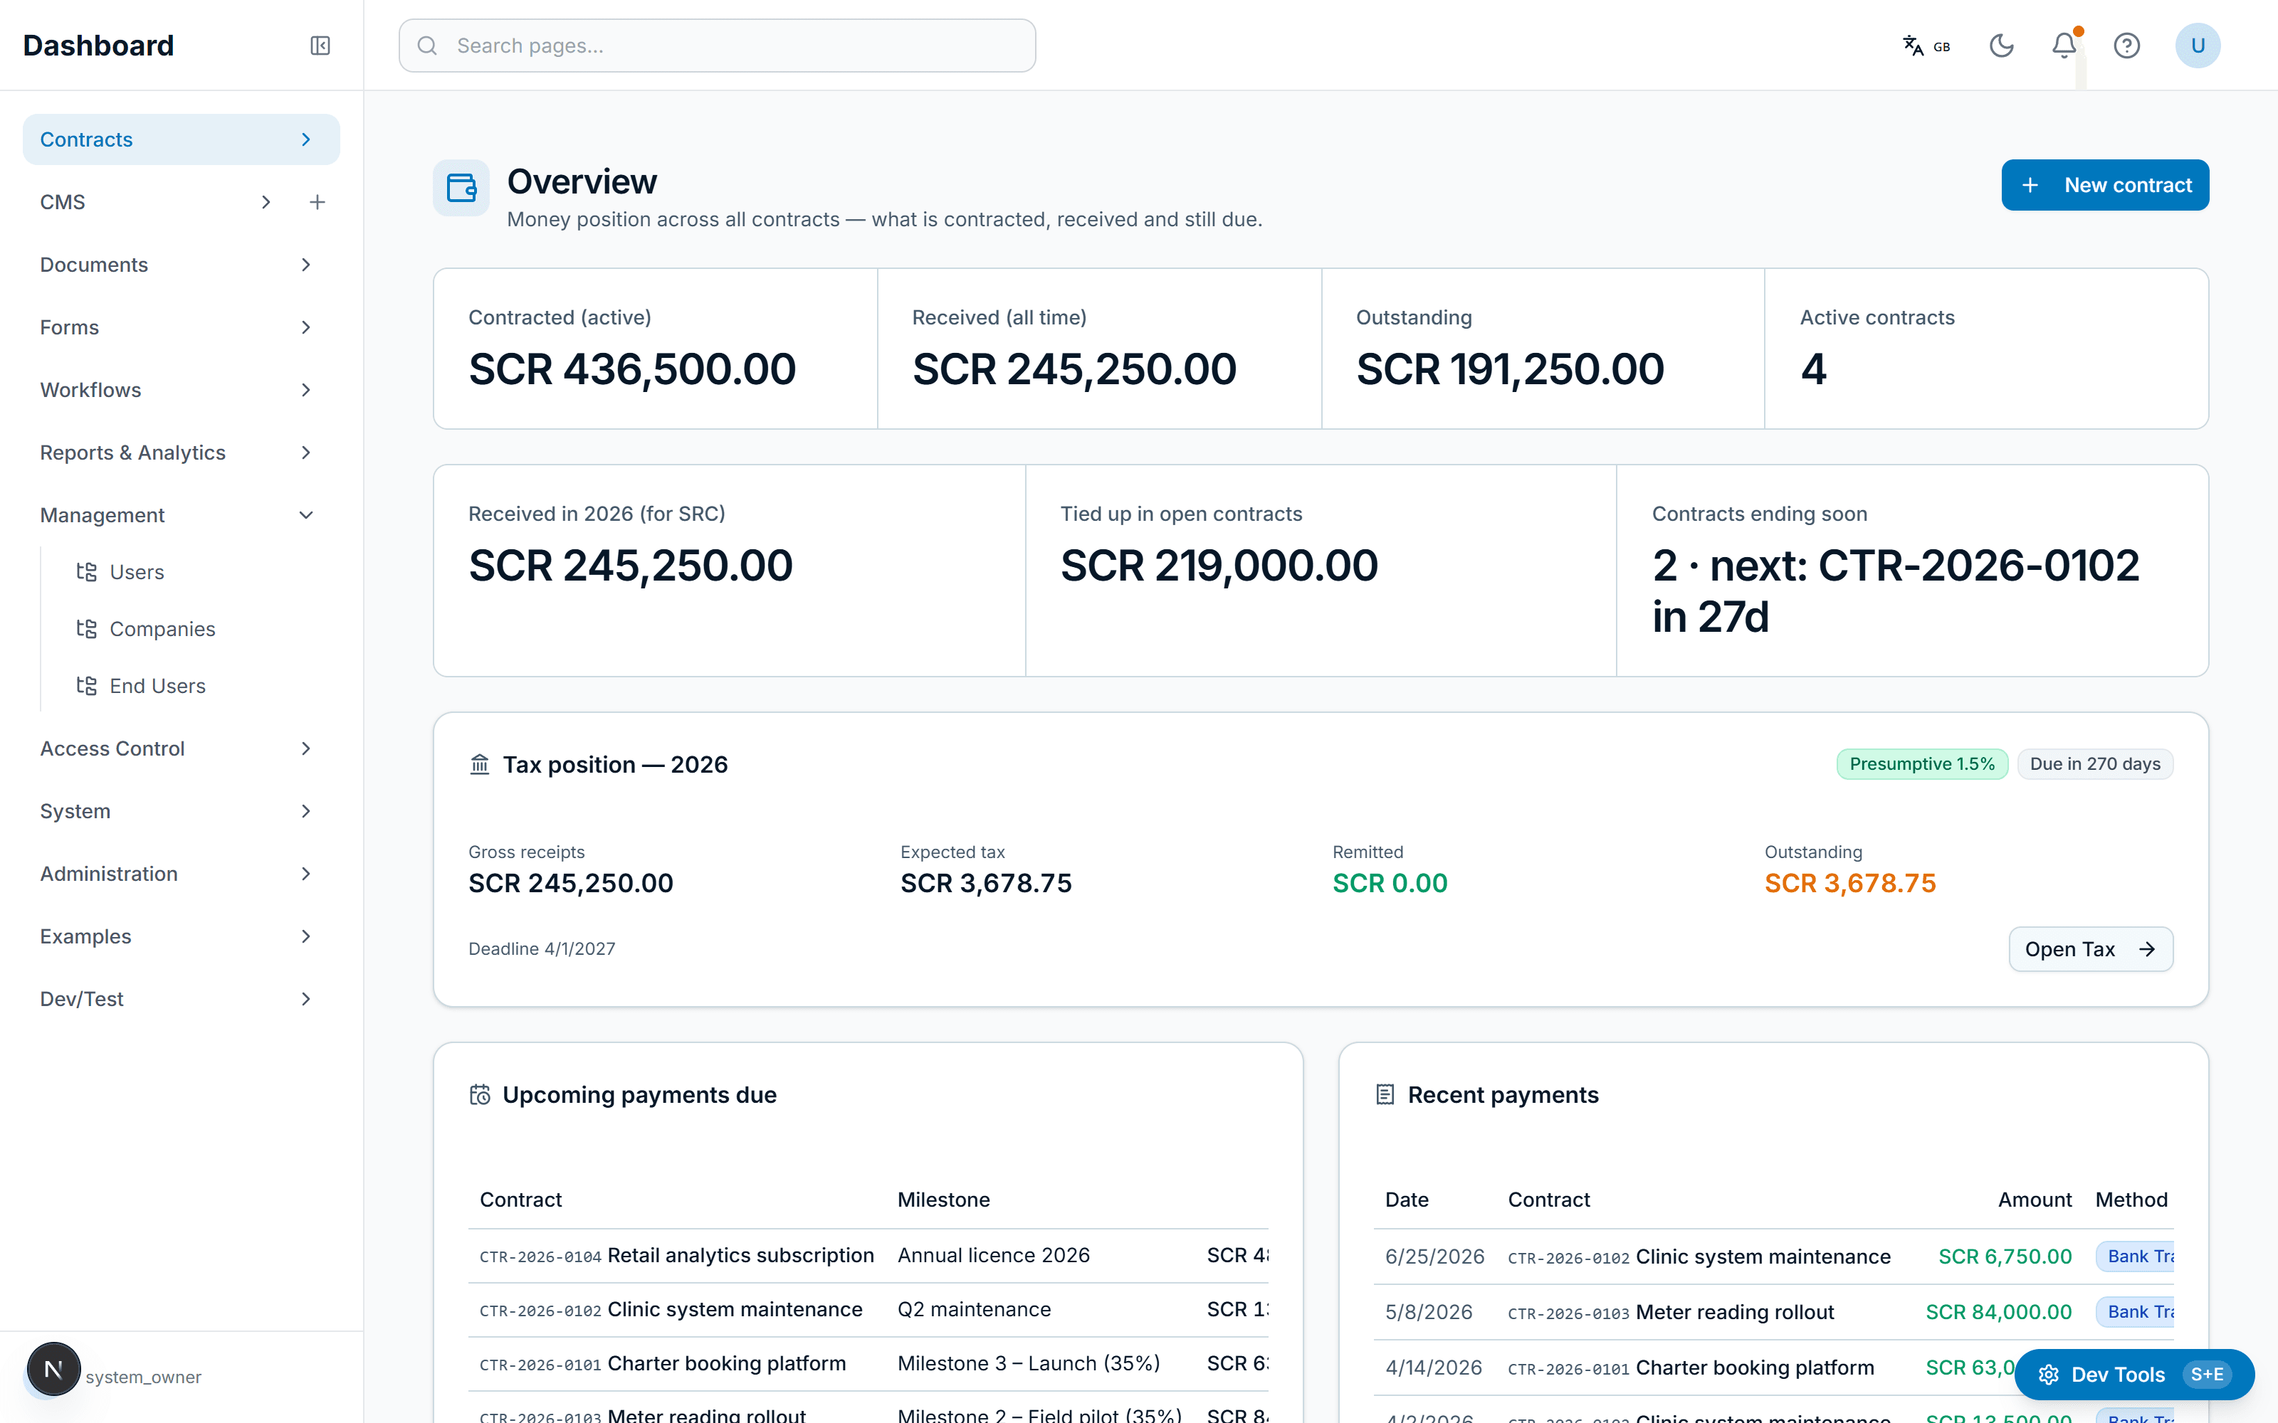Screen dimensions: 2278x1423
Task: Click the New contract button
Action: pos(2105,186)
